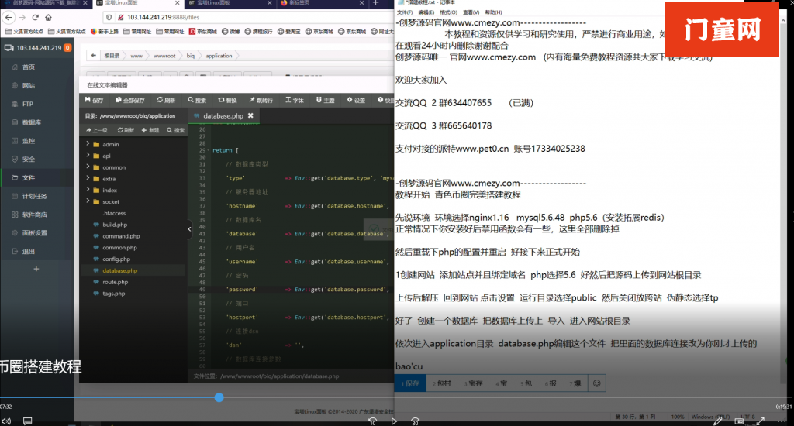Image resolution: width=794 pixels, height=426 pixels.
Task: Toggle the video volume speaker icon
Action: pyautogui.click(x=5, y=421)
